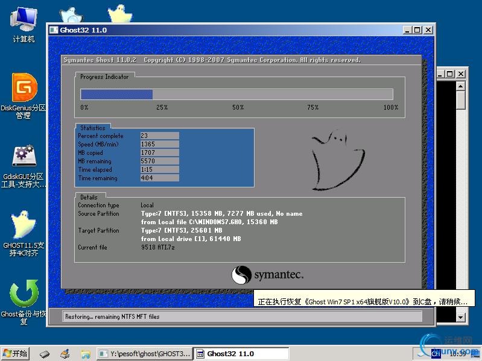
Task: Click the chip icon in quick launch
Action: 45,354
